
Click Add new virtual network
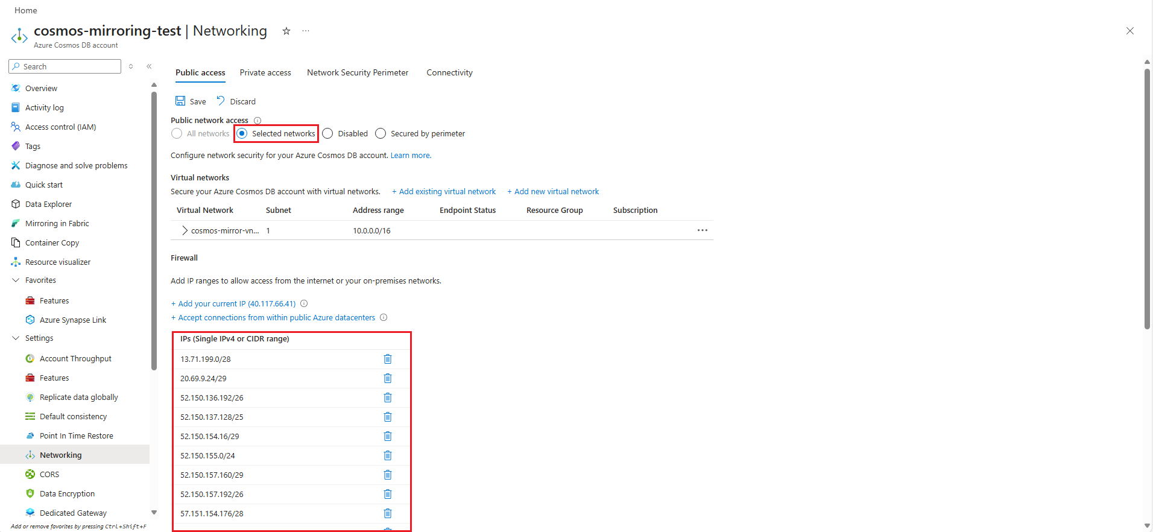pyautogui.click(x=553, y=191)
